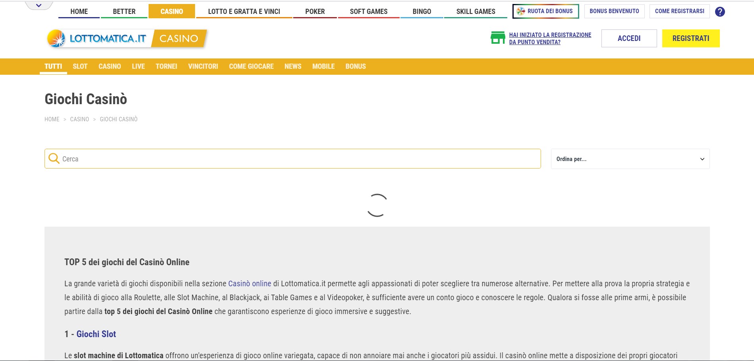Select the TUTTI tab in yellow bar
Screen dimensions: 754x361
point(53,66)
